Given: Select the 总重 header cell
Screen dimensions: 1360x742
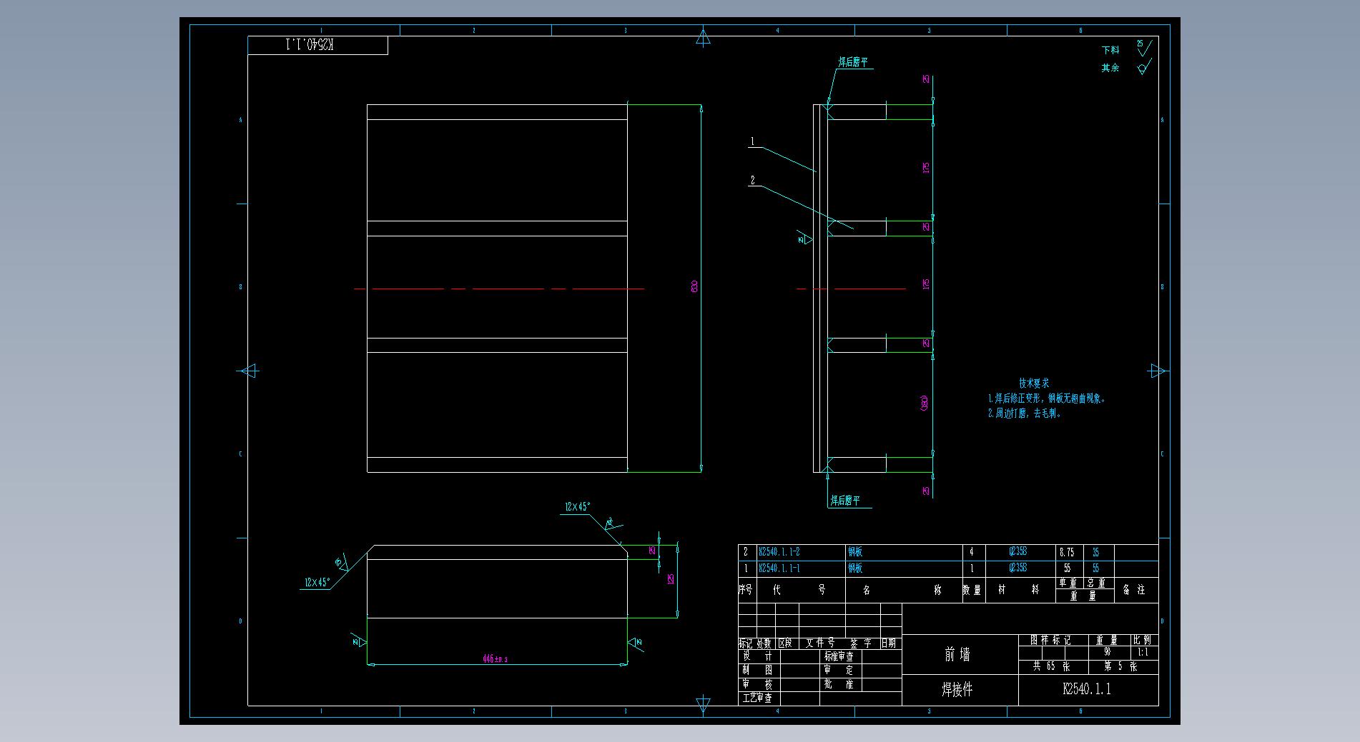Looking at the screenshot, I should point(1097,583).
